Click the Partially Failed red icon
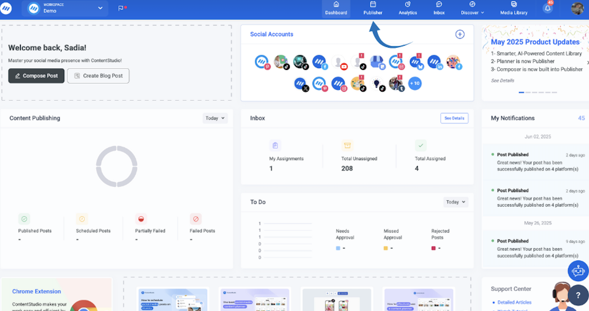This screenshot has width=589, height=311. (x=141, y=219)
